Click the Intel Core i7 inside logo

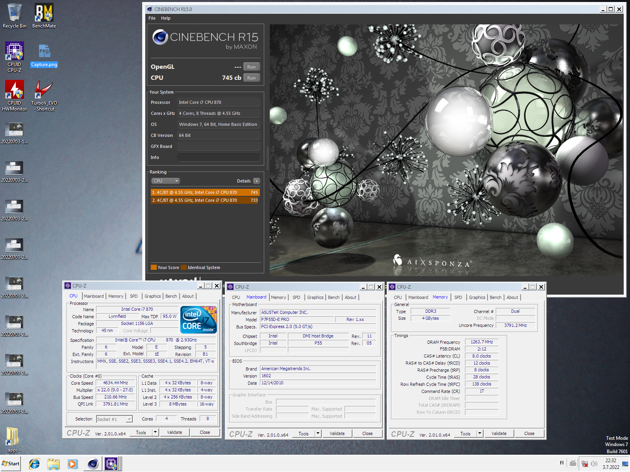198,320
